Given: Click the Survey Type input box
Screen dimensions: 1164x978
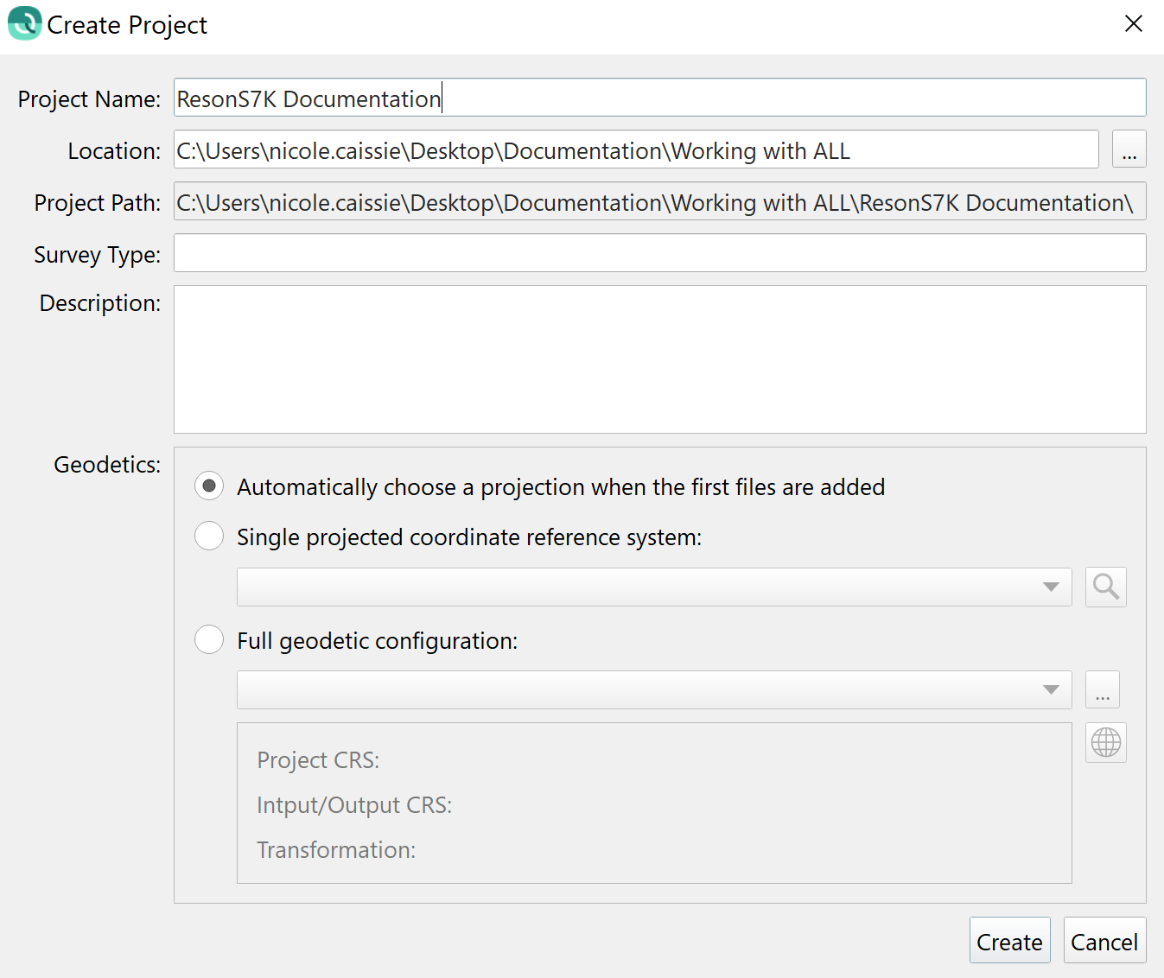Looking at the screenshot, I should pos(659,253).
